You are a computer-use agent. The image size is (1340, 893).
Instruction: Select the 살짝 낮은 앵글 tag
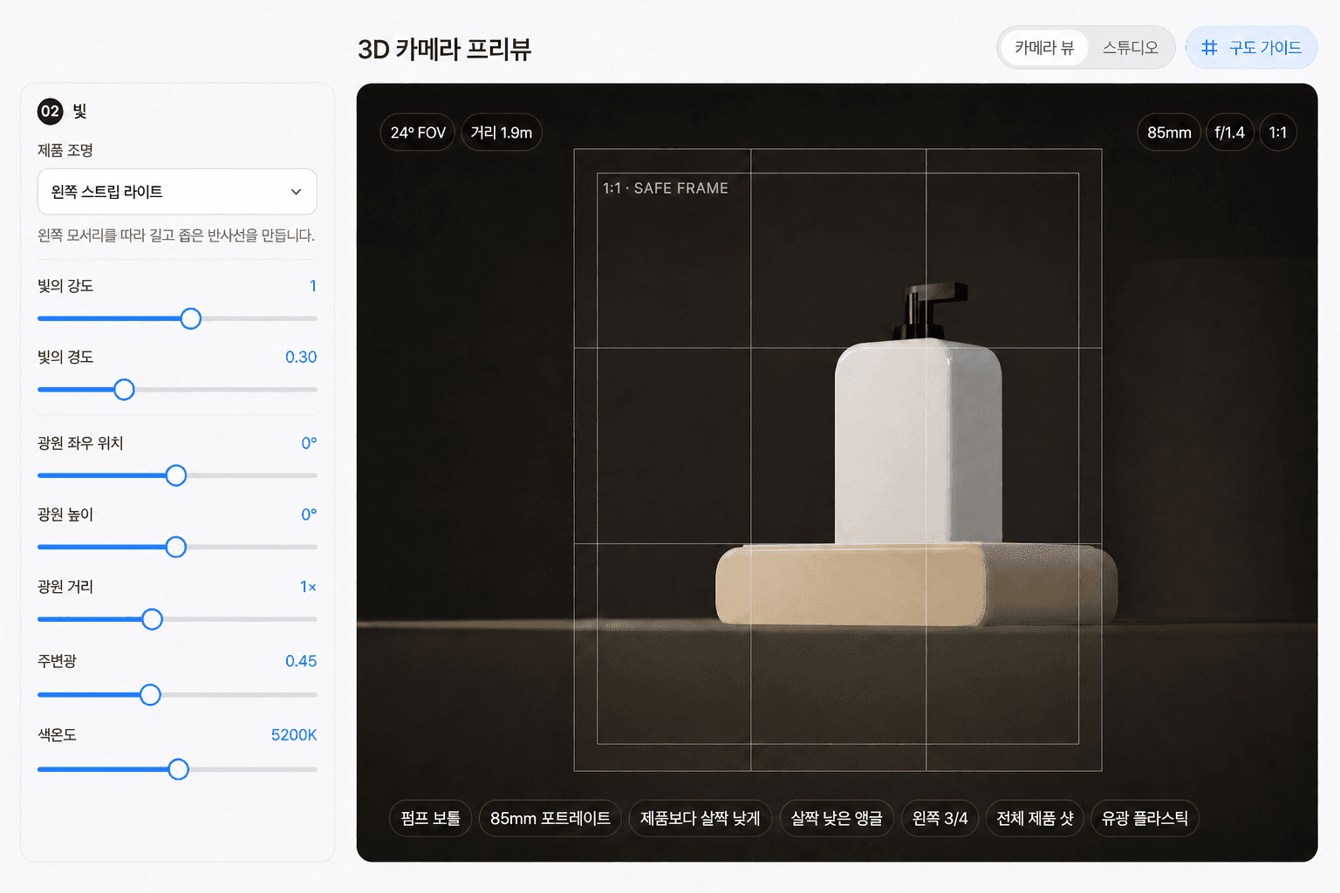[x=837, y=818]
